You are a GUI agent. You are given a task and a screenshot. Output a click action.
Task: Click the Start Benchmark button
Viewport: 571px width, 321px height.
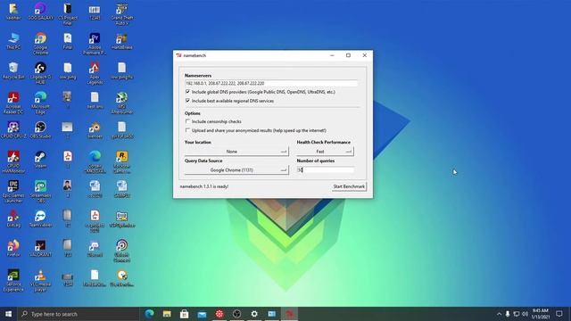(x=349, y=186)
